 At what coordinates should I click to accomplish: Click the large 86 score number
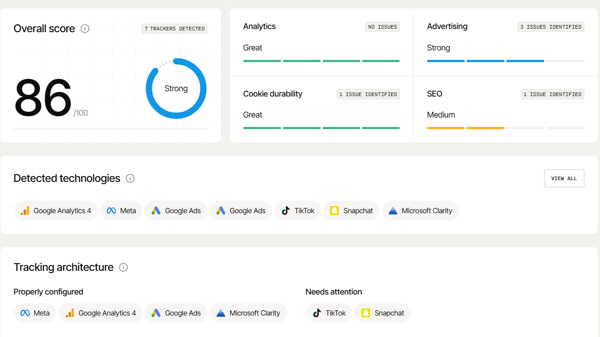[43, 97]
